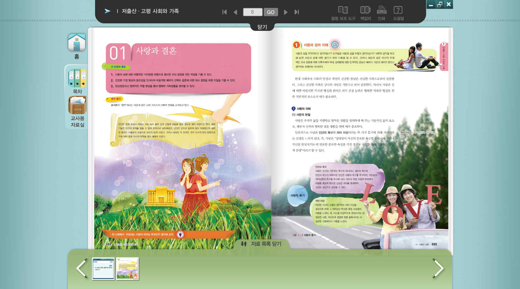
Task: Click the page number input field
Action: click(x=252, y=12)
